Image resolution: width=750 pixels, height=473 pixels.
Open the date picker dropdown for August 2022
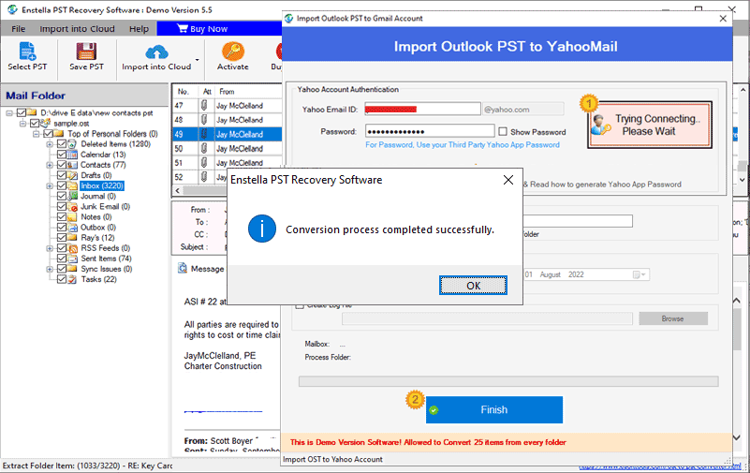pyautogui.click(x=640, y=274)
